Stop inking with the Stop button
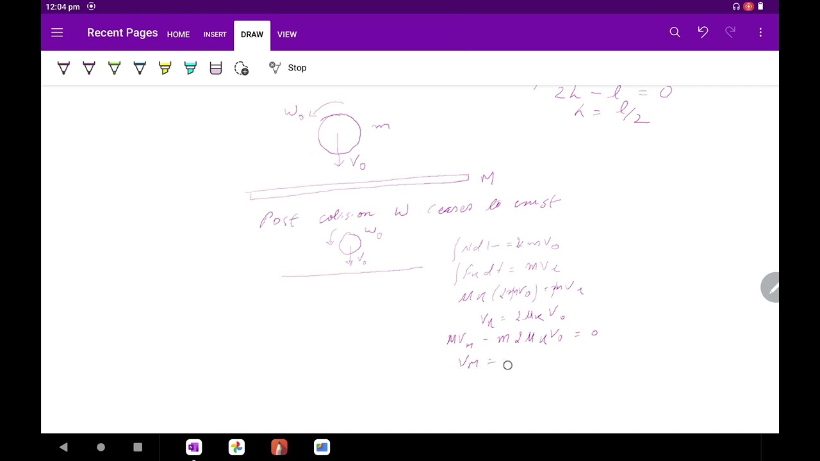820x461 pixels. (288, 68)
